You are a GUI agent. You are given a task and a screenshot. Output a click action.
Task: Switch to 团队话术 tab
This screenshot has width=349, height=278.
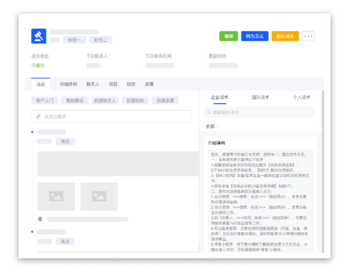[x=260, y=97]
